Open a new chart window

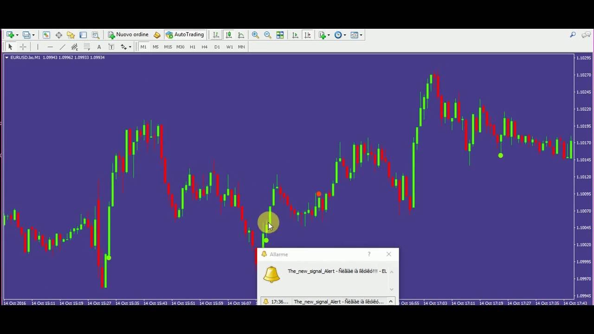coord(10,35)
